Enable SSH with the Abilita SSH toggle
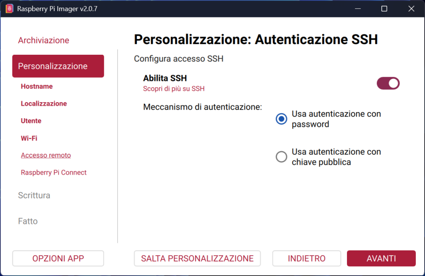The image size is (425, 276). [388, 83]
